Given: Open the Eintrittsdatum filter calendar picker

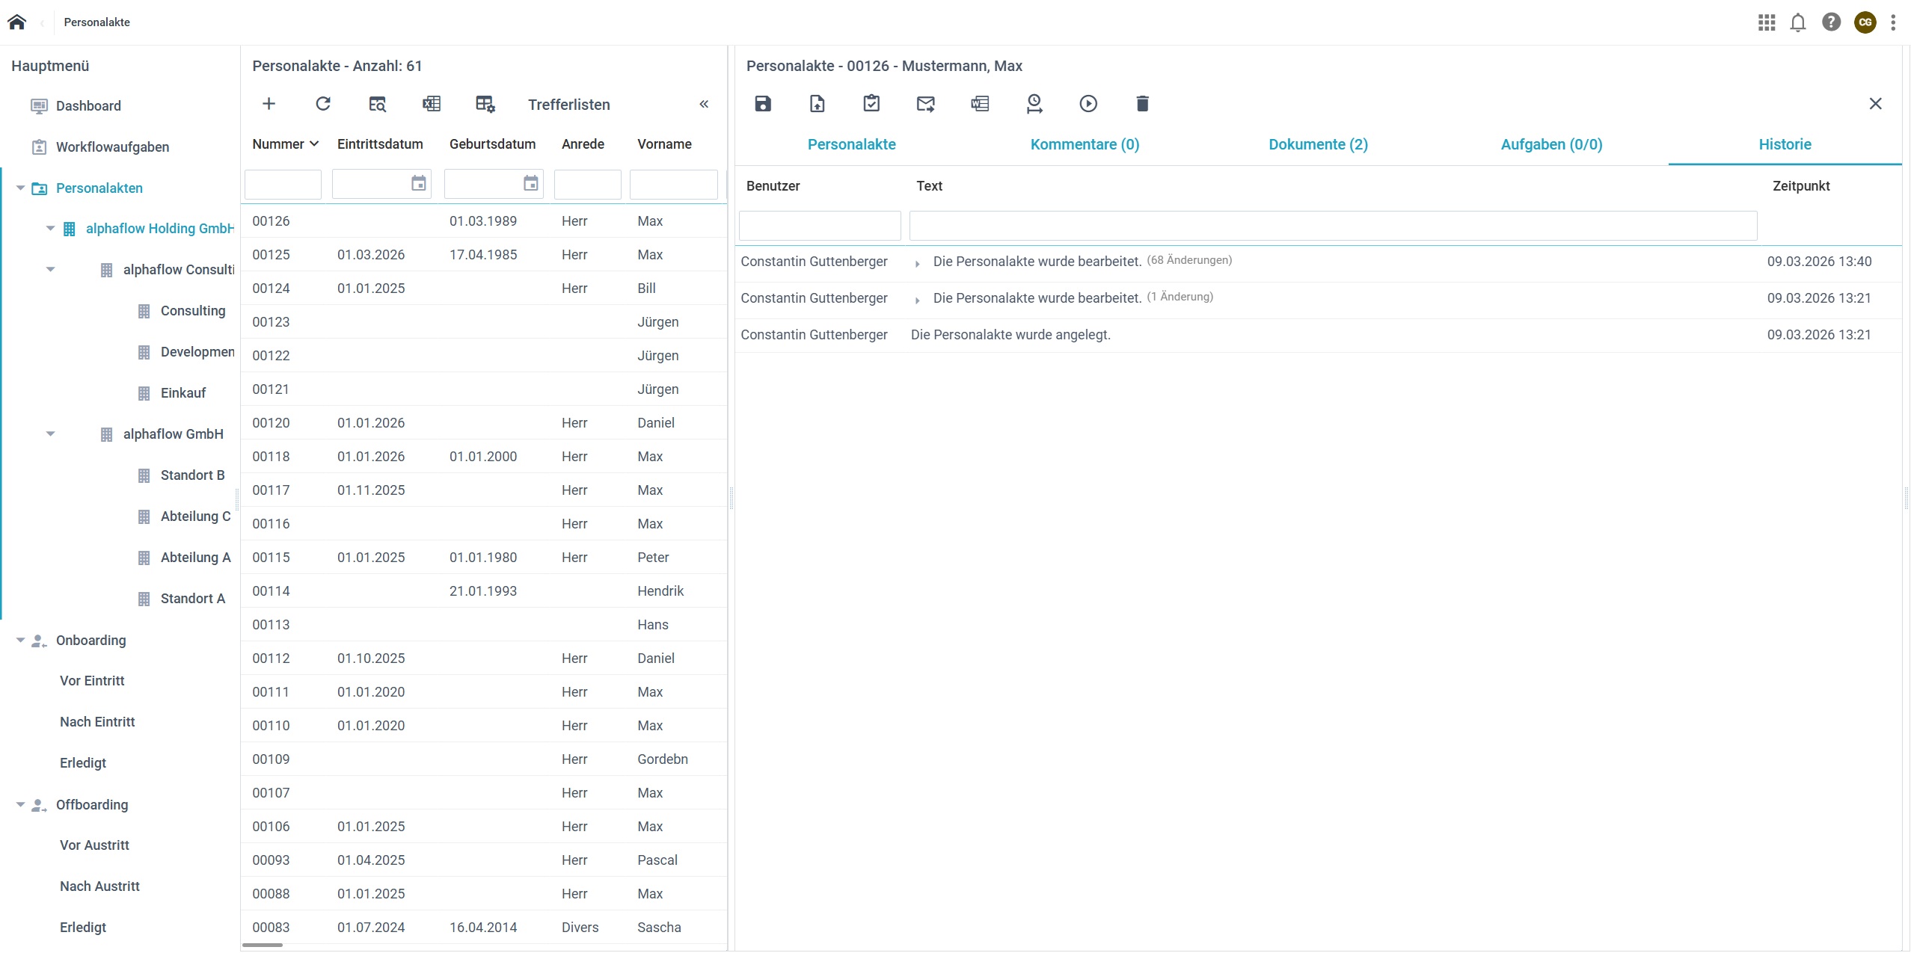Looking at the screenshot, I should coord(419,184).
